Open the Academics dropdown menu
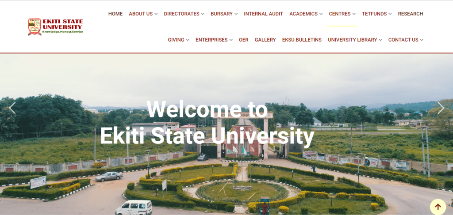Image resolution: width=453 pixels, height=215 pixels. 306,14
